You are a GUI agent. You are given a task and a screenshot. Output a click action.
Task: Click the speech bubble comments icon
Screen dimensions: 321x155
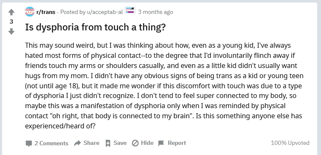click(29, 143)
